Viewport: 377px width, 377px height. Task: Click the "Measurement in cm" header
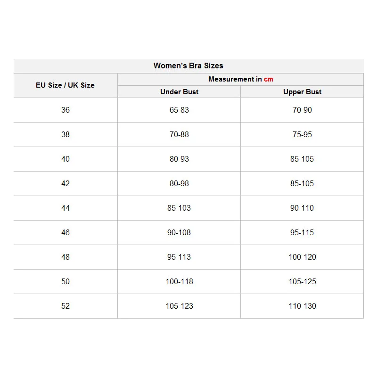click(240, 79)
